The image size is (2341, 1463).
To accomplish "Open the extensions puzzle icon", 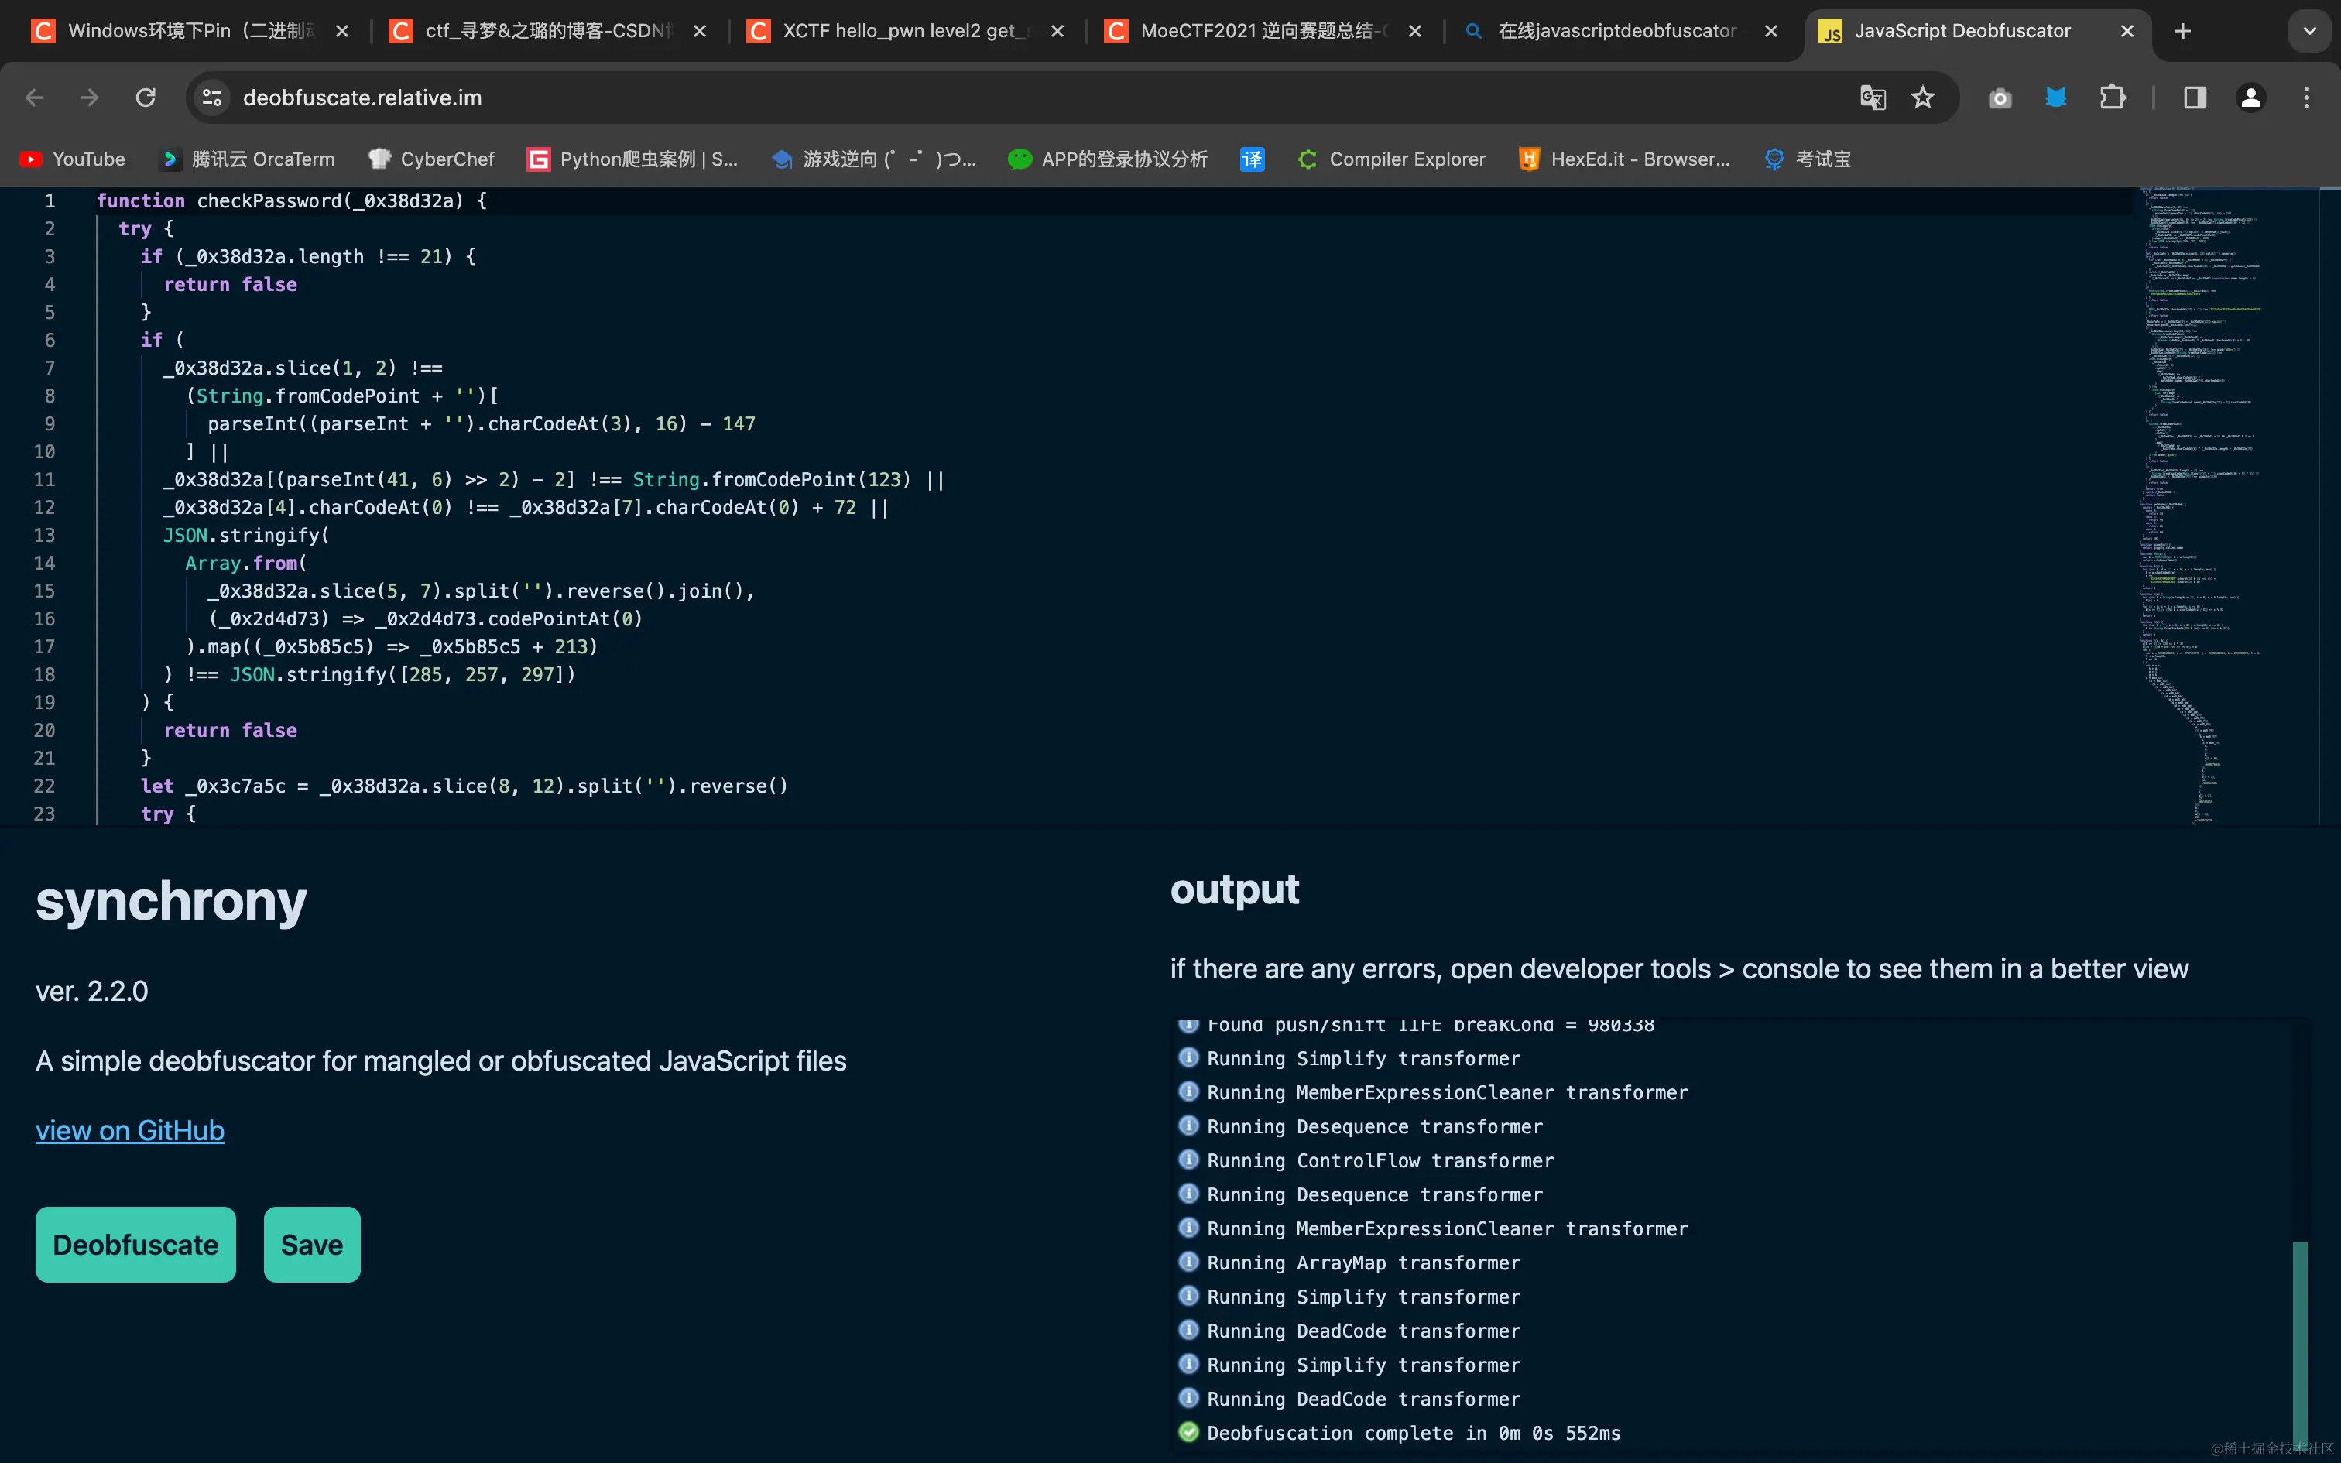I will 2112,98.
